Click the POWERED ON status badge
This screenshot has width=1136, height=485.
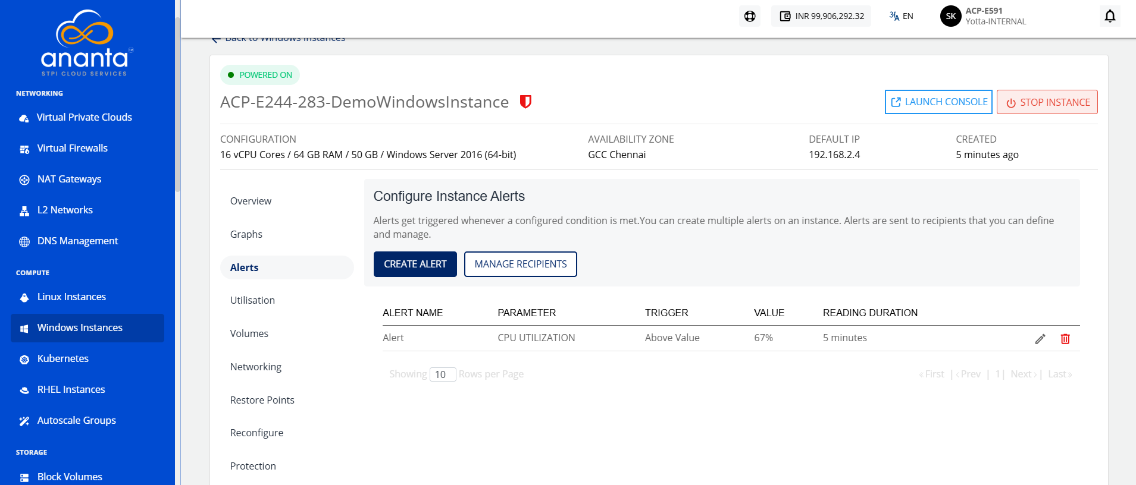click(260, 75)
